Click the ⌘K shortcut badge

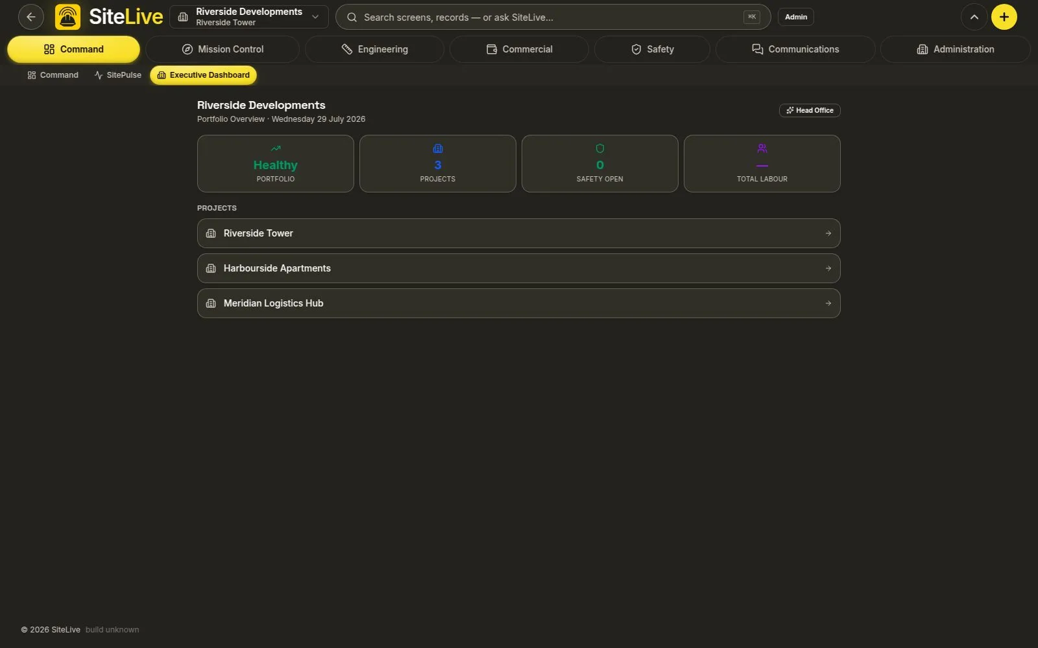[752, 17]
